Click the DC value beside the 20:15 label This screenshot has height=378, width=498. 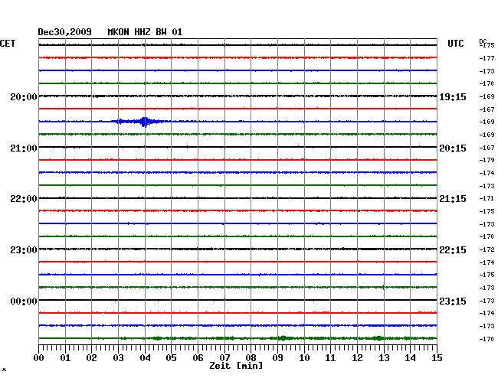487,148
